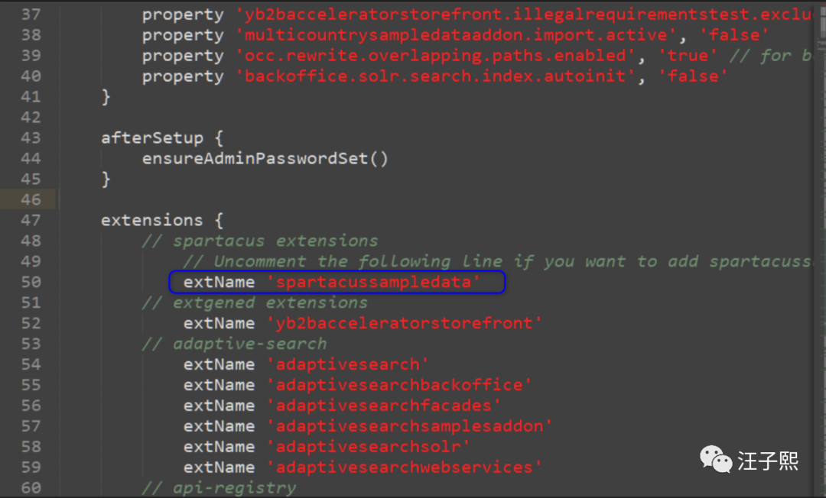Click the 汪子熙 watermark text

768,461
